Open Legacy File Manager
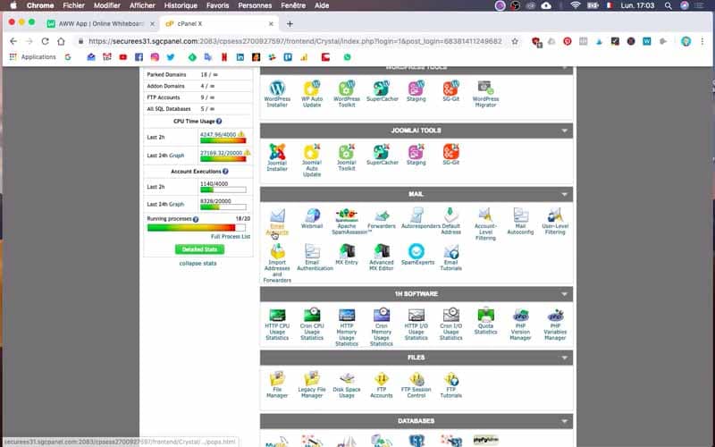The height and width of the screenshot is (447, 715). tap(312, 385)
